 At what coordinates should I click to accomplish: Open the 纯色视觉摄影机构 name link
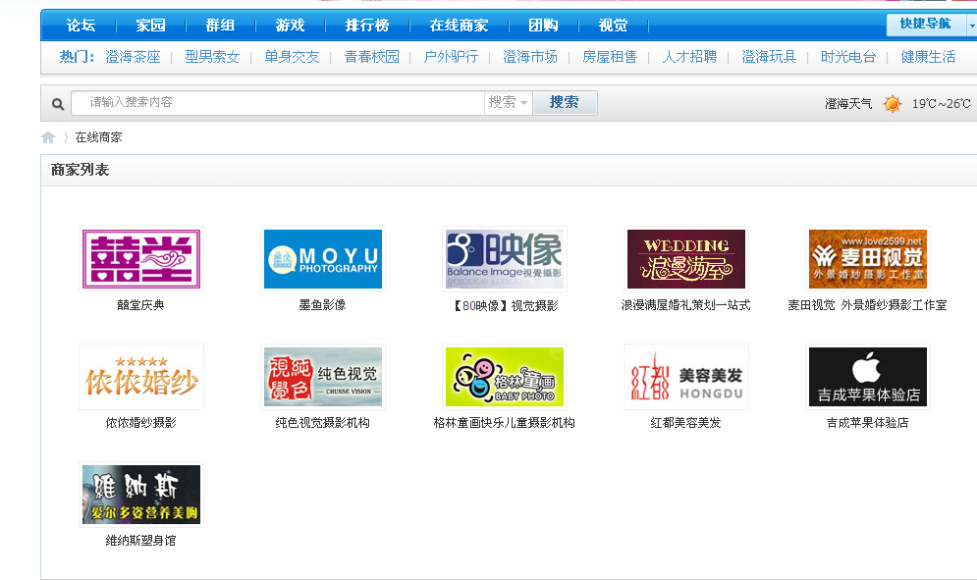323,423
